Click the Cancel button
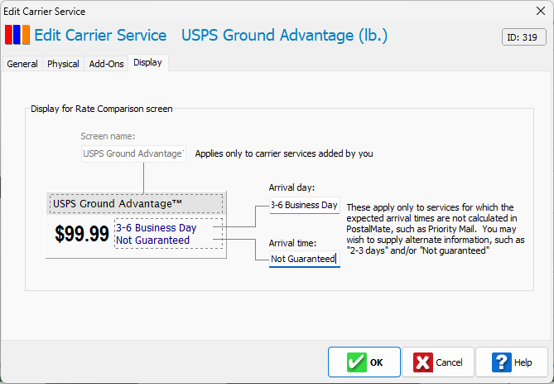554x384 pixels. pos(438,362)
